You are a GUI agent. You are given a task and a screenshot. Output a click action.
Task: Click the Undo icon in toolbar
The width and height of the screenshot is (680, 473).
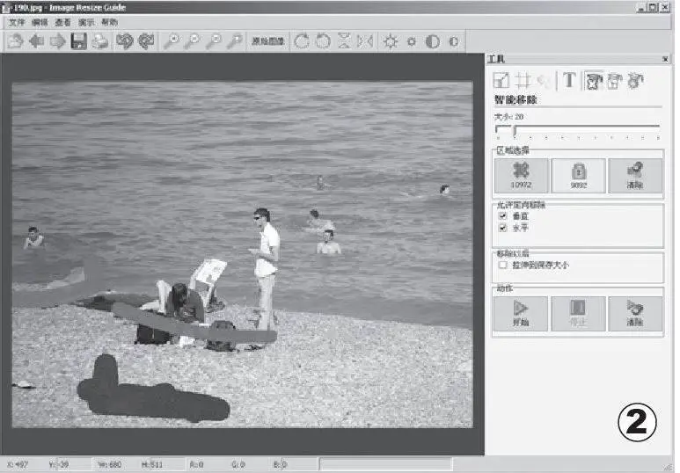125,41
